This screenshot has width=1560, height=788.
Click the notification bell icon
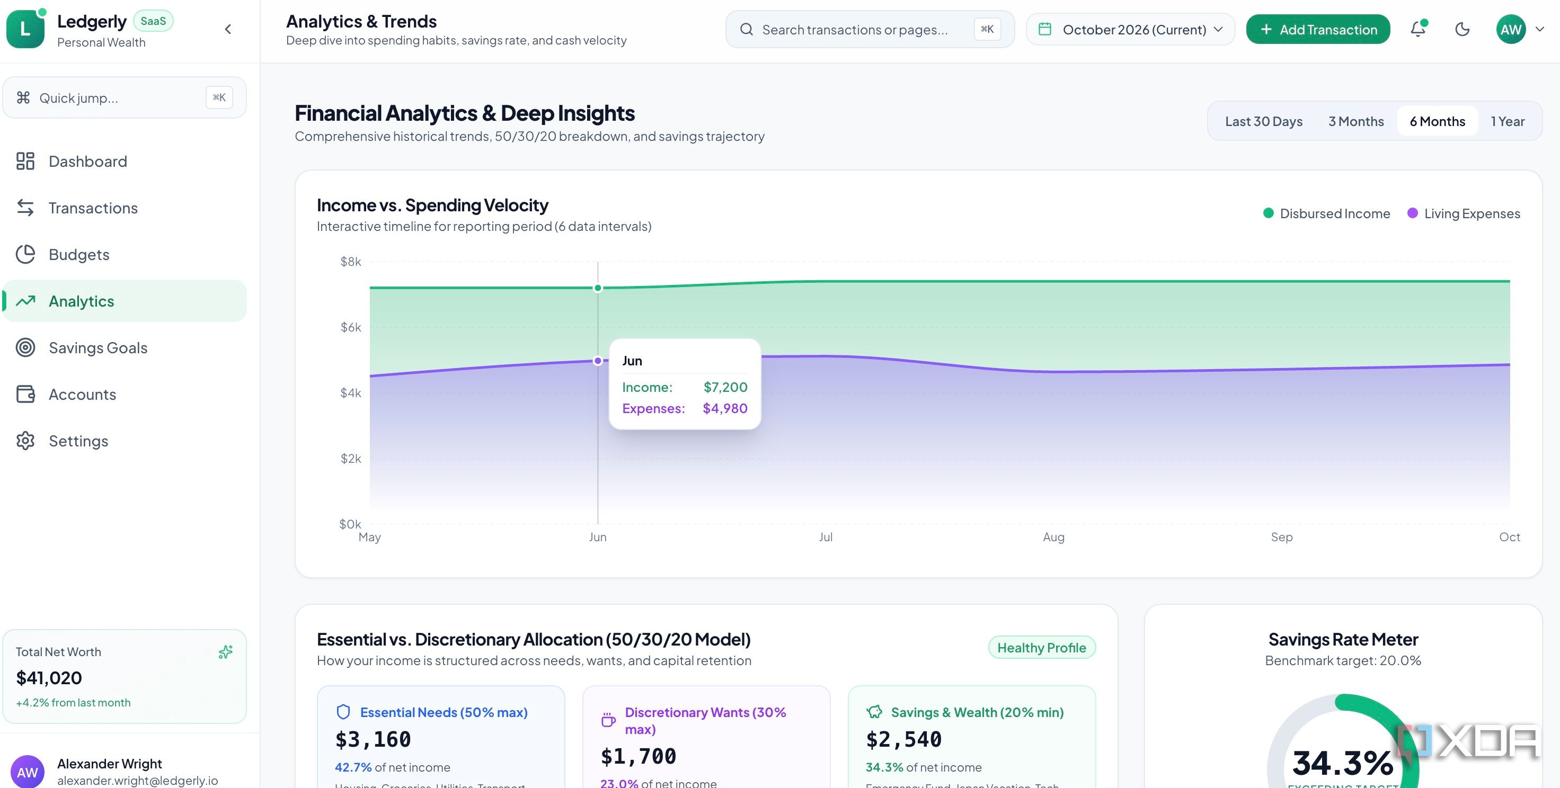point(1417,29)
